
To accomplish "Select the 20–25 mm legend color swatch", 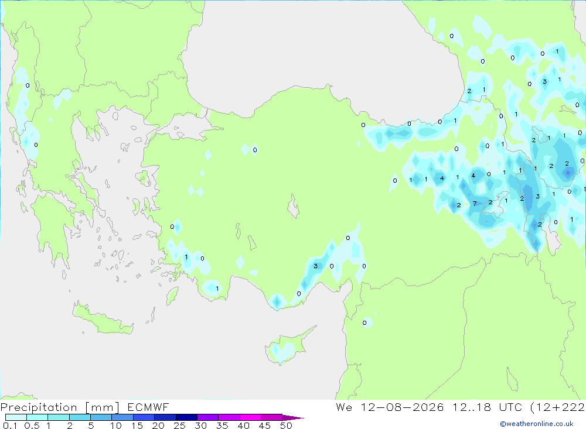I will pos(165,417).
